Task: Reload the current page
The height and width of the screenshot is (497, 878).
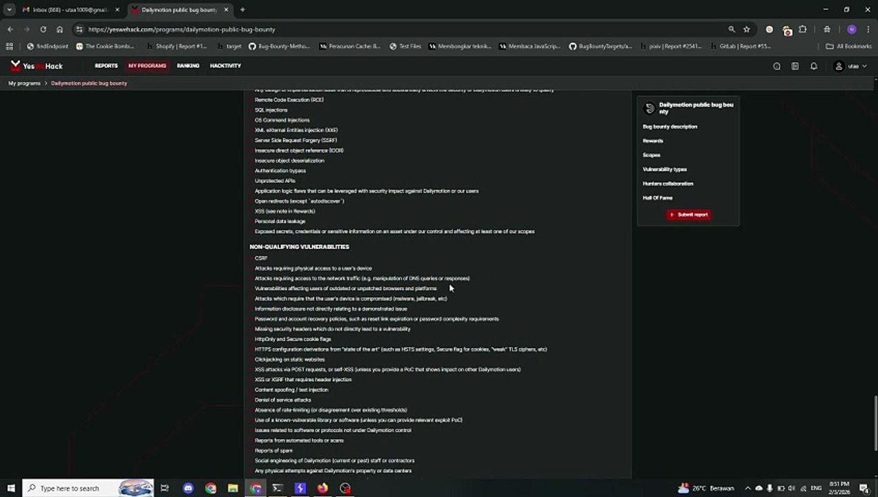Action: tap(43, 30)
